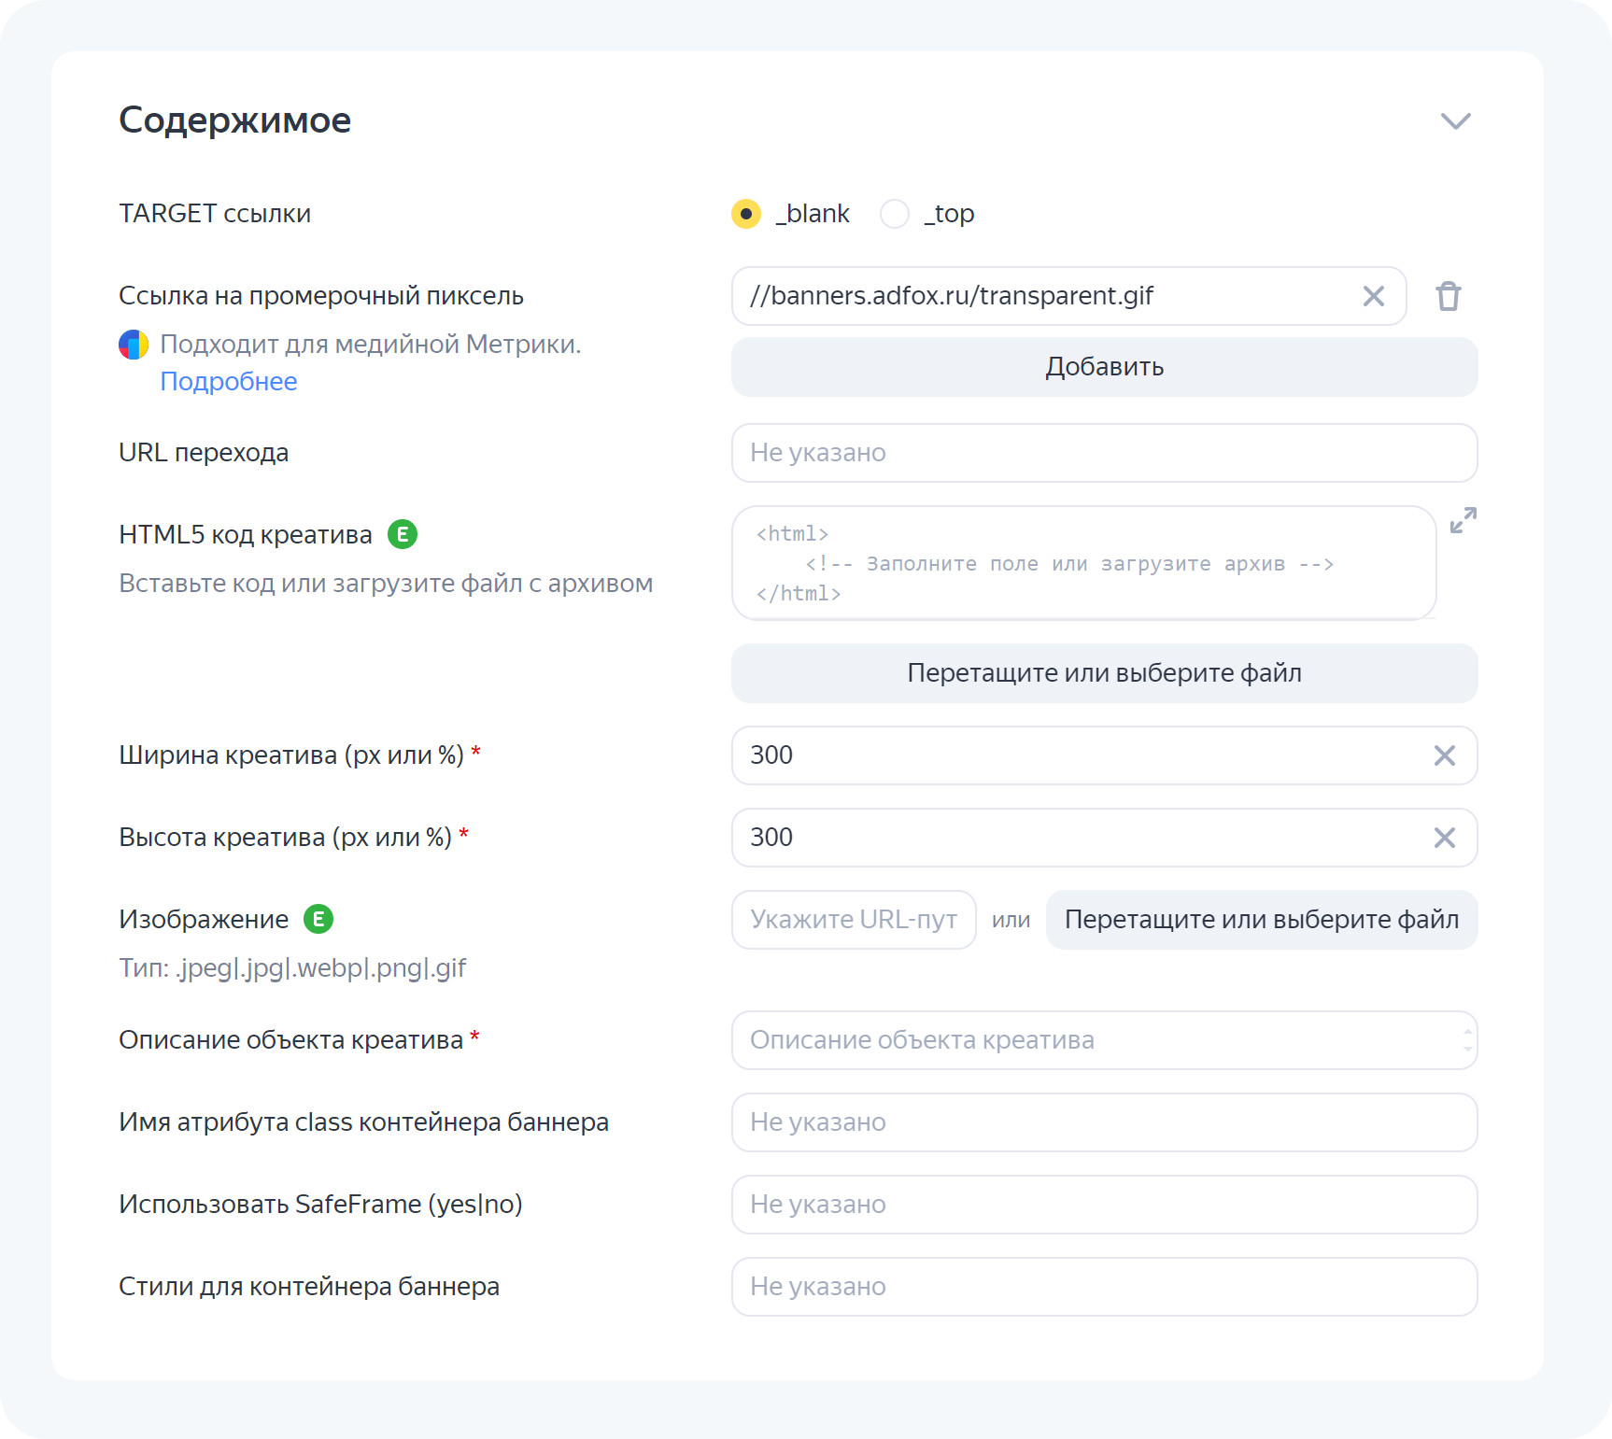Delete the measurement pixel link row
Screen dimensions: 1612x1439
tap(1448, 296)
